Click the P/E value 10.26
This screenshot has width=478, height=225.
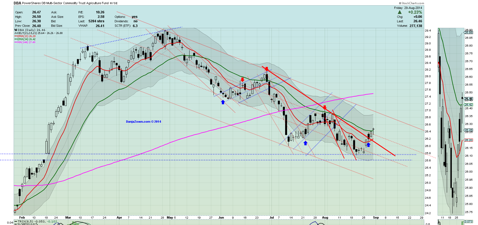(x=100, y=12)
